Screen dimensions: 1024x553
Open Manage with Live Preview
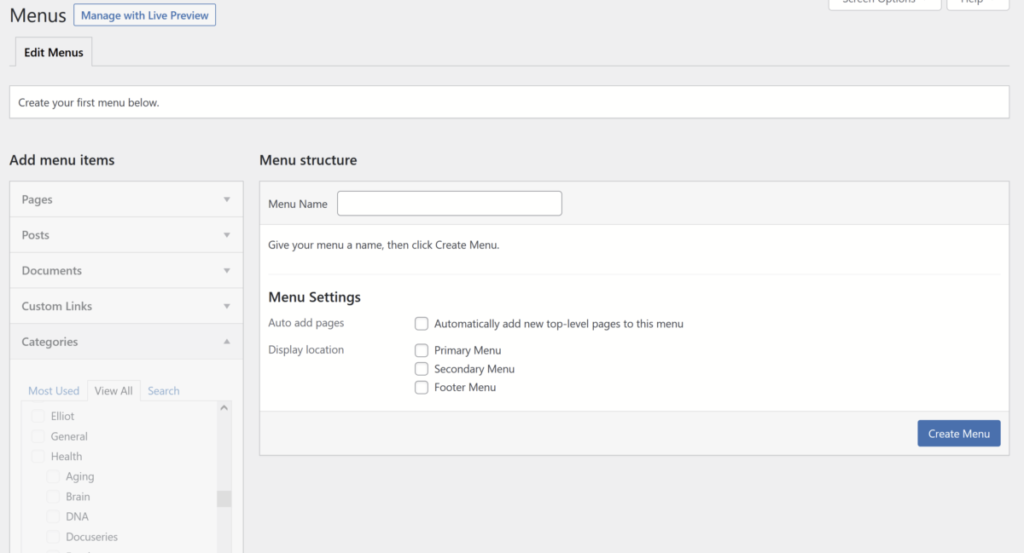click(144, 14)
